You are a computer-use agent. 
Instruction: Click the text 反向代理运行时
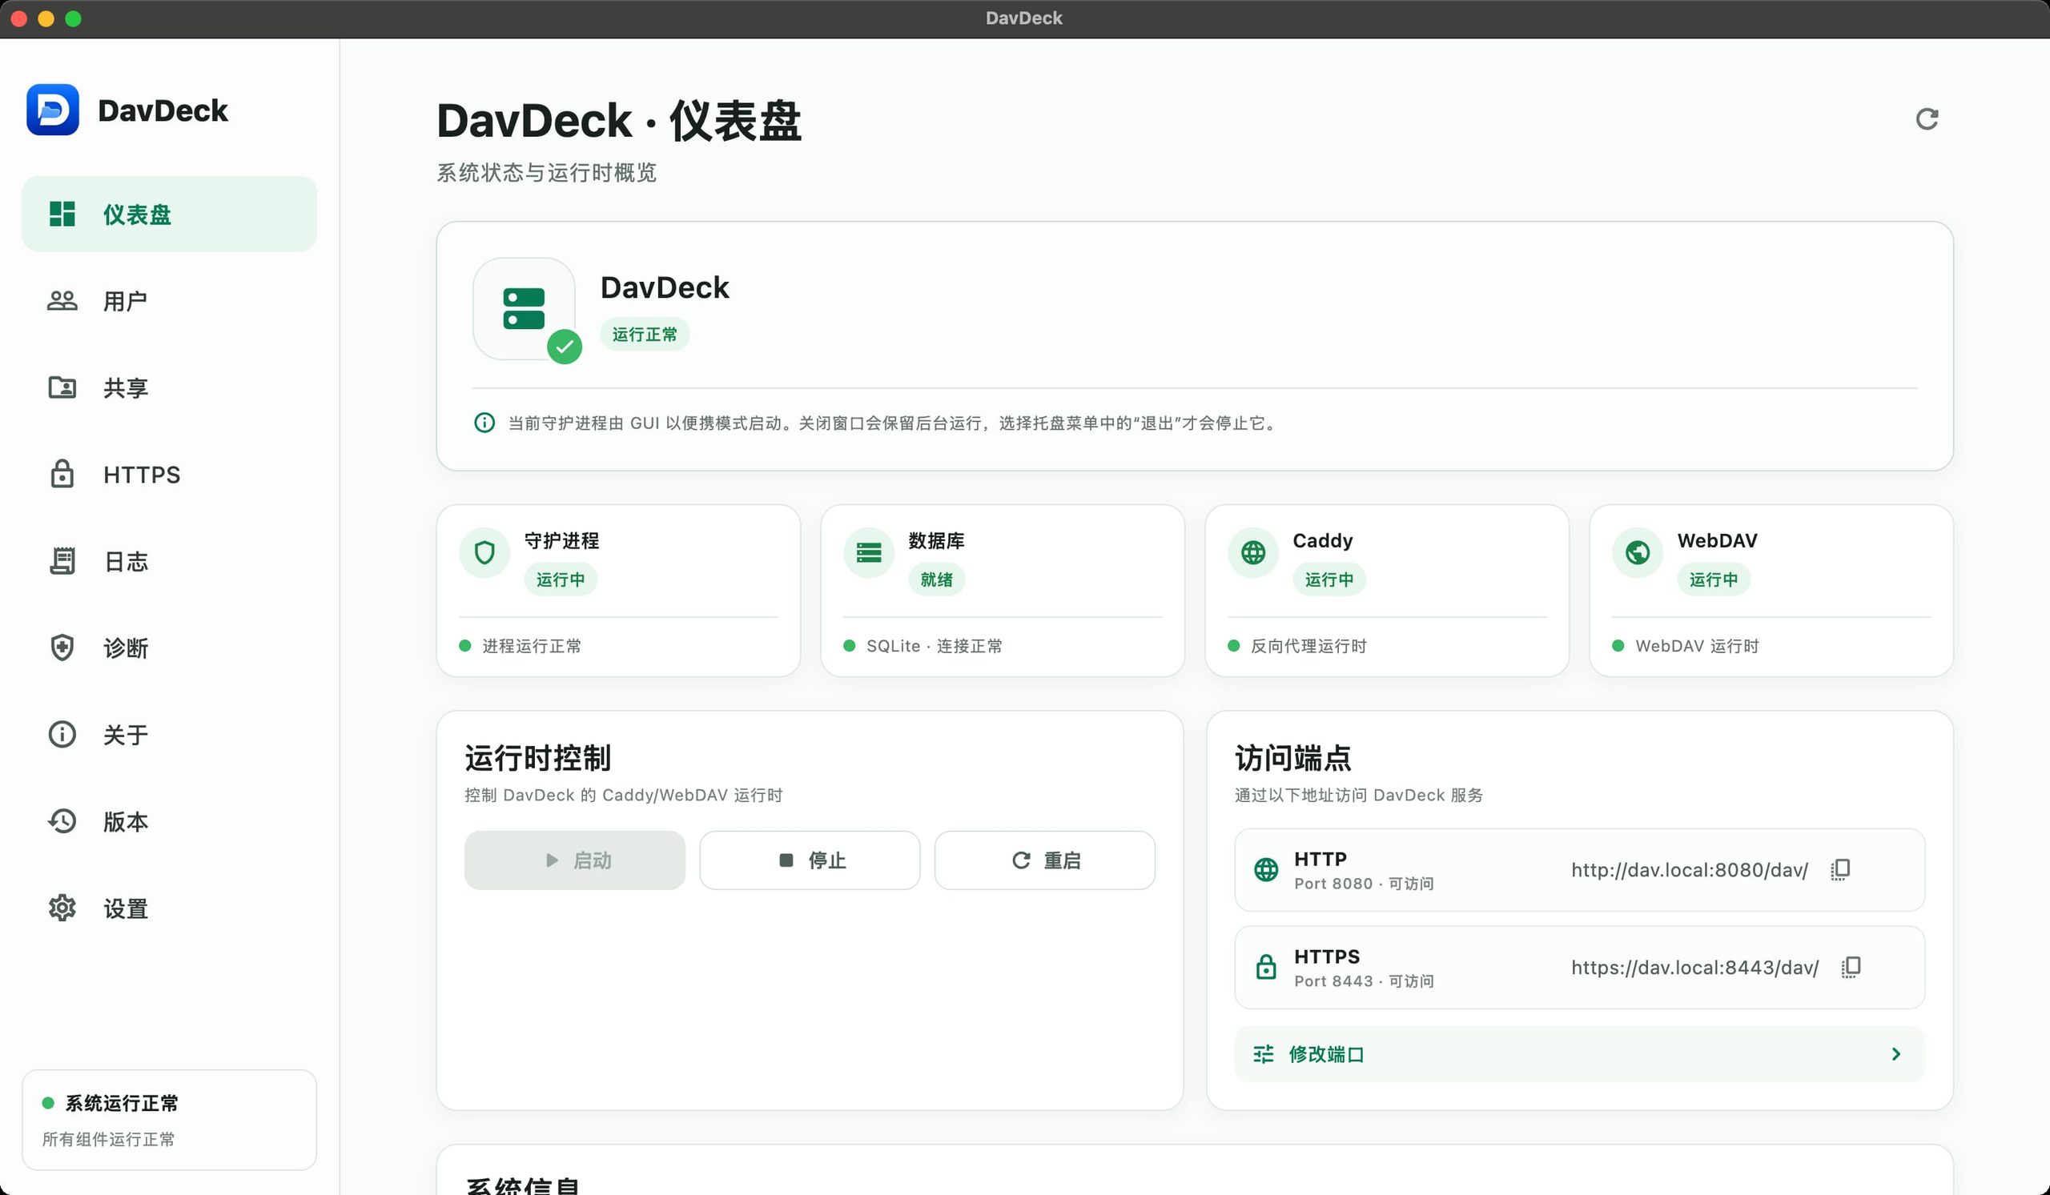[x=1309, y=646]
